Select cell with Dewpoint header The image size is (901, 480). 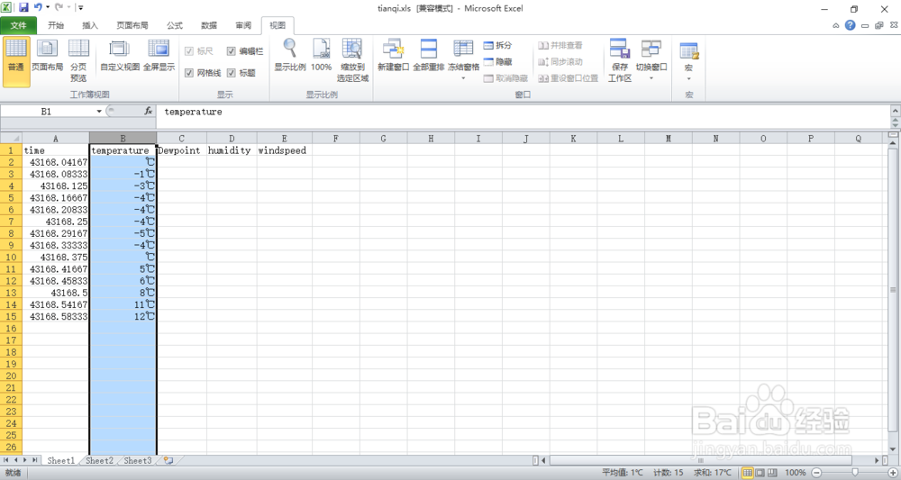click(x=182, y=150)
